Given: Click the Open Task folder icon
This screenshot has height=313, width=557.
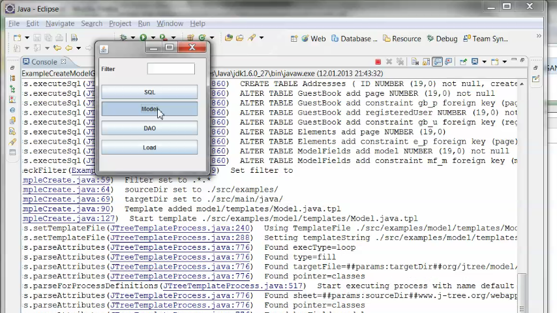Looking at the screenshot, I should [x=240, y=38].
